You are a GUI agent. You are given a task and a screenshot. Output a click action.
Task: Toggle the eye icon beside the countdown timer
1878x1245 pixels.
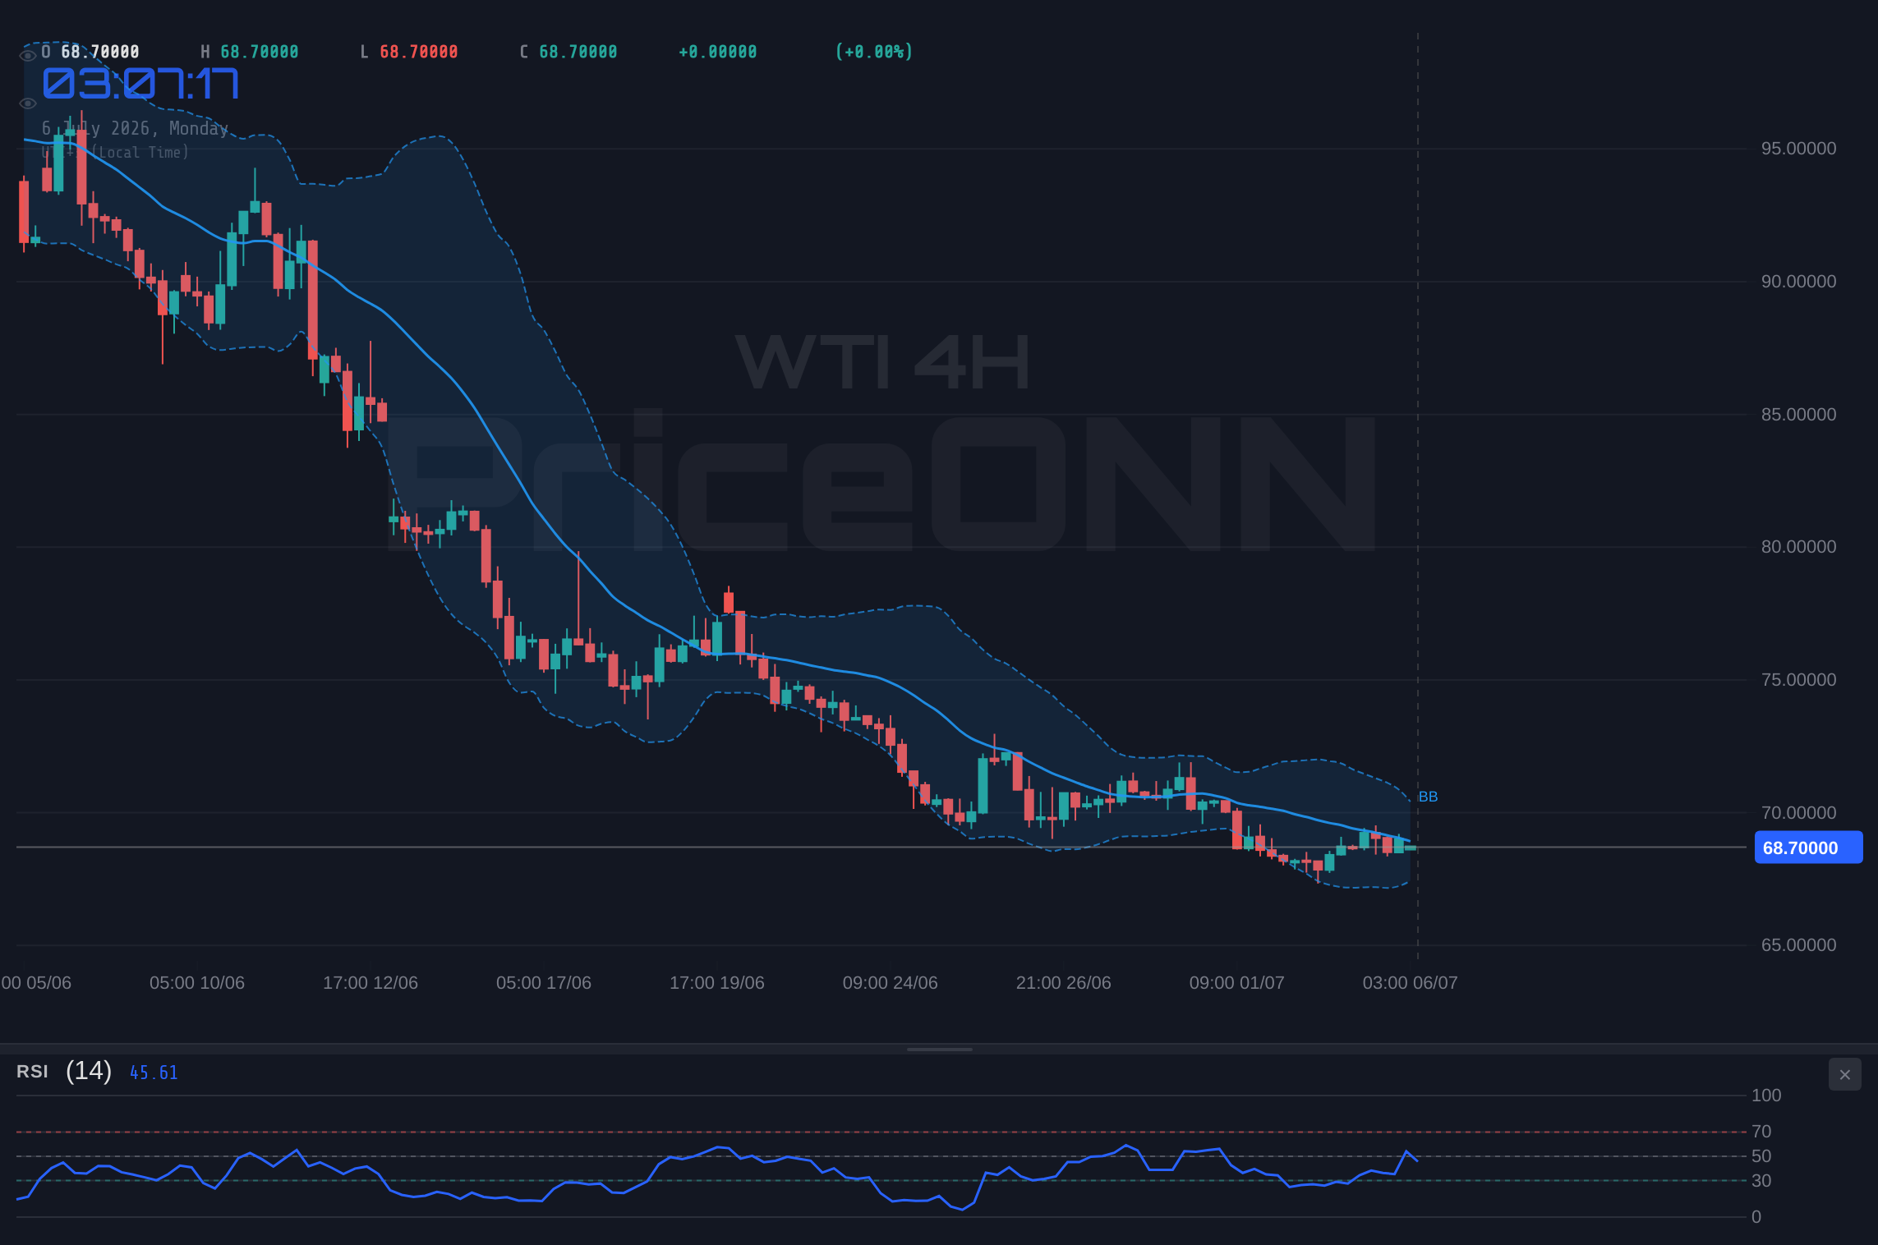pos(28,103)
